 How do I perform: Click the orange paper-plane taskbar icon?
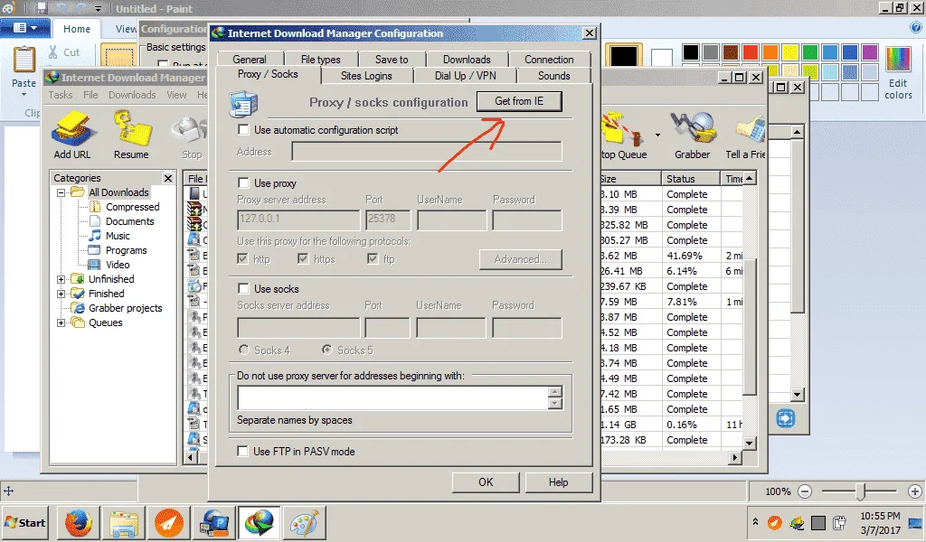tap(169, 522)
